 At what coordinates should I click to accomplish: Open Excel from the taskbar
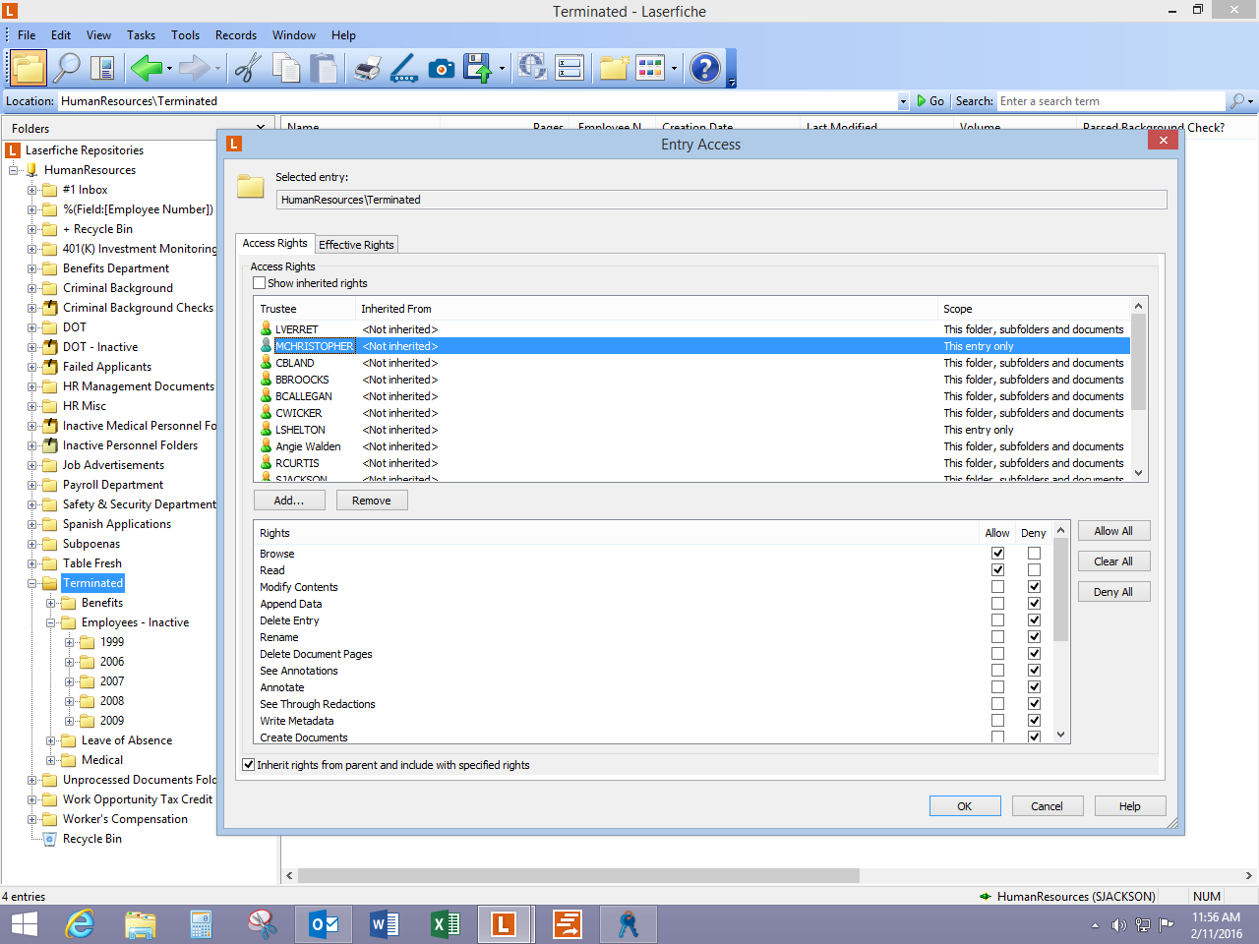coord(446,924)
